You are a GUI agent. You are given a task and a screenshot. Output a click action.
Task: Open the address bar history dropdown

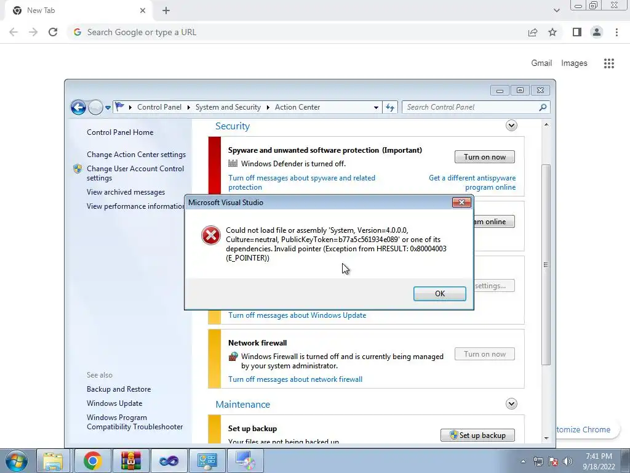[376, 107]
